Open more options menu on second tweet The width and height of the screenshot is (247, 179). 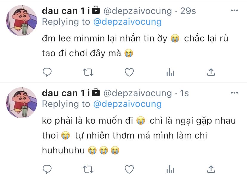[x=234, y=93]
